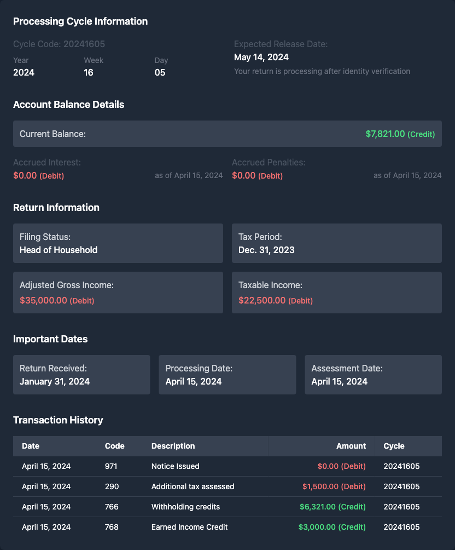Select the Processing Date card

pos(227,375)
